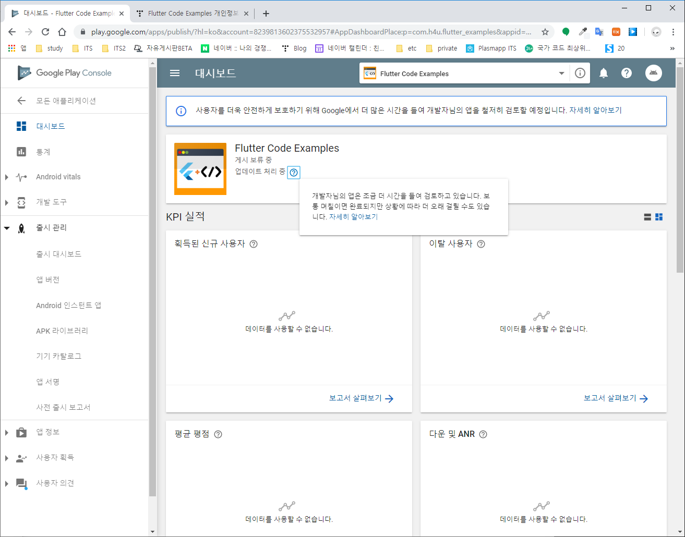
Task: Open the help question mark in header
Action: pyautogui.click(x=627, y=73)
